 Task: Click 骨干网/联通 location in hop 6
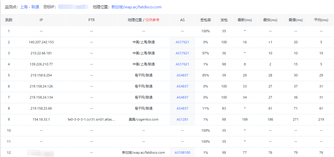pos(144,86)
